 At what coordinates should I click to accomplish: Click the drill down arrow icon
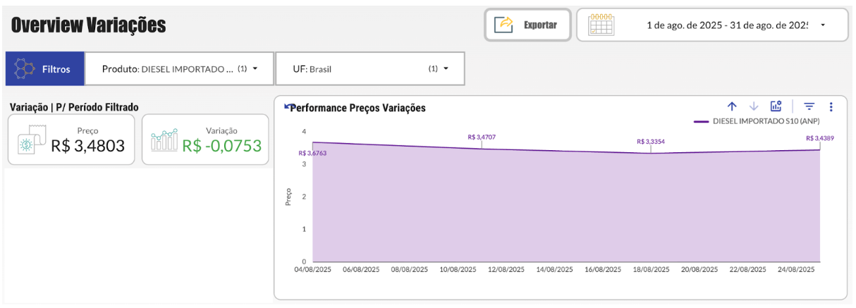click(754, 106)
